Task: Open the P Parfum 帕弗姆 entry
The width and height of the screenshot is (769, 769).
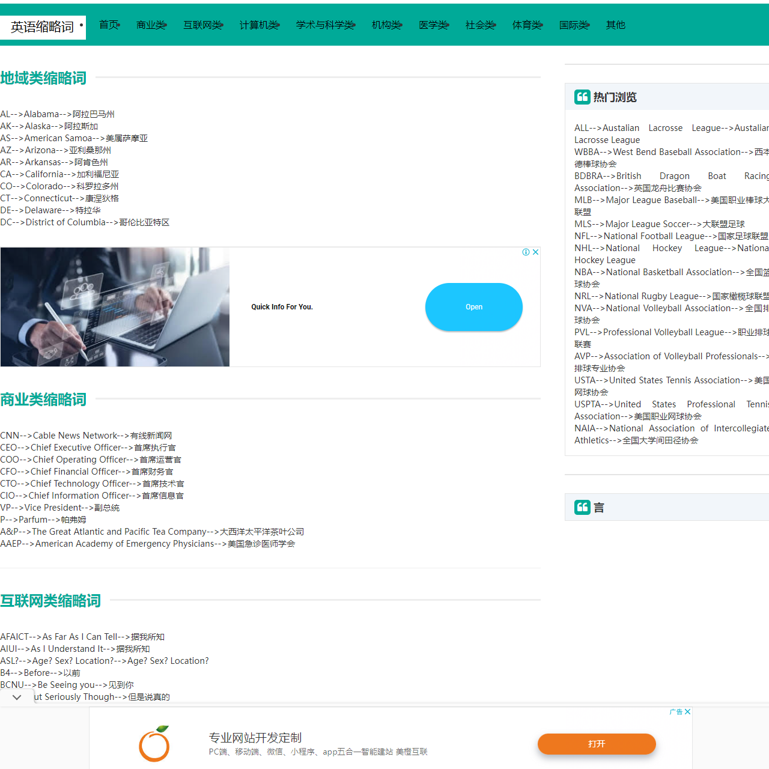Action: (x=43, y=520)
